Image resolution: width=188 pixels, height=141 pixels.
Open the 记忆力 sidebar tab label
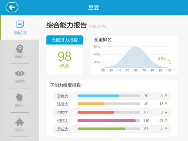tap(20, 130)
